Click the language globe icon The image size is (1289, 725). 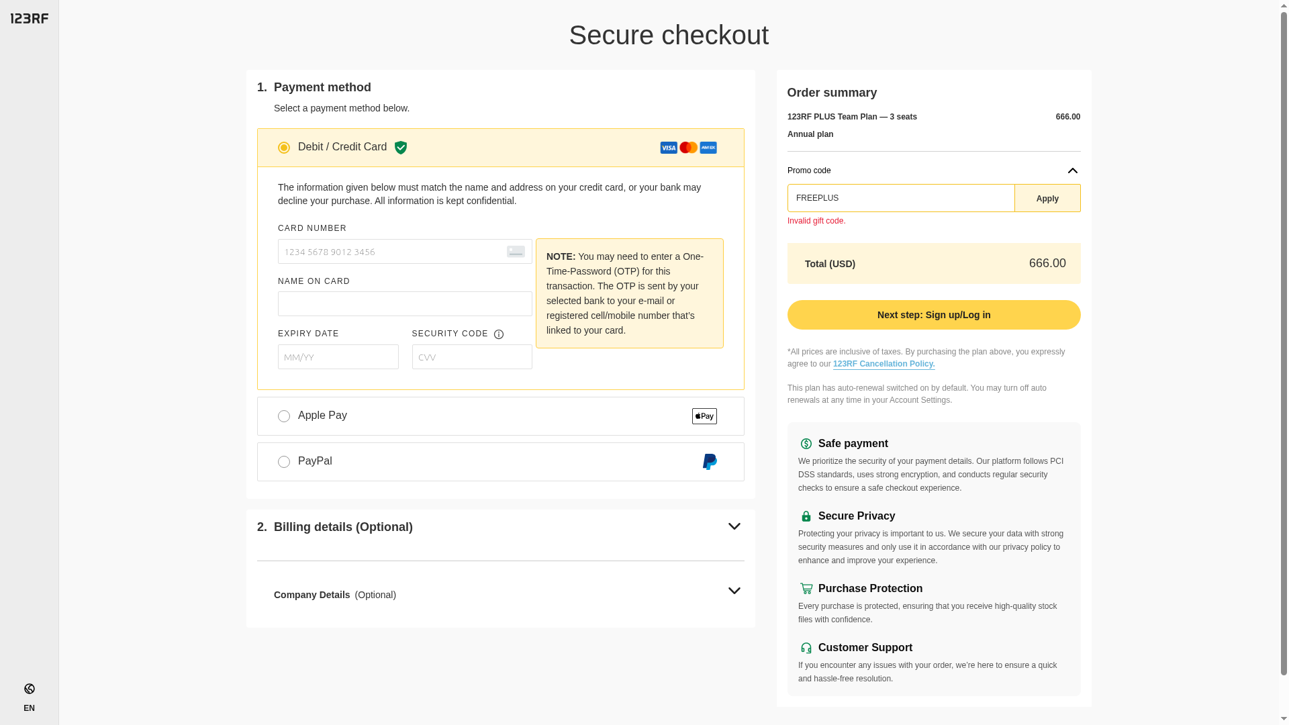(30, 689)
